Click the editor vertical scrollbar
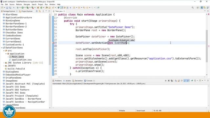The height and width of the screenshot is (118, 210). (x=207, y=46)
